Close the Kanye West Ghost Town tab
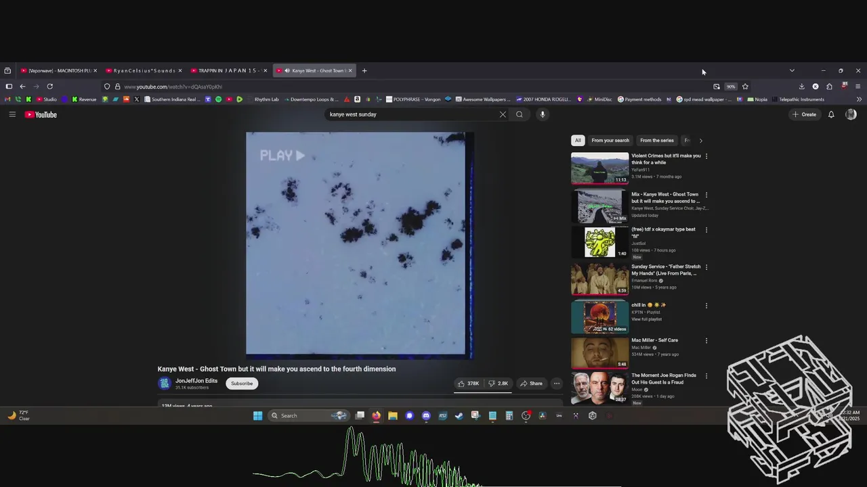Image resolution: width=867 pixels, height=487 pixels. click(350, 70)
